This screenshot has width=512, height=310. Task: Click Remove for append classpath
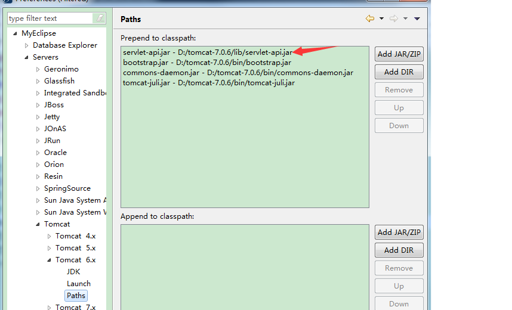(x=399, y=268)
